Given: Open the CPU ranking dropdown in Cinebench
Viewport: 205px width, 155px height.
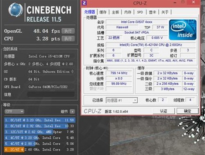Looking at the screenshot, I should [x=14, y=111].
